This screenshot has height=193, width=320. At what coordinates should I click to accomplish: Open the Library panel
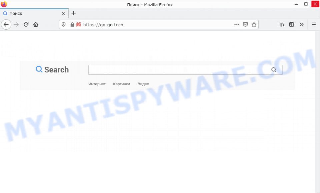click(x=282, y=25)
